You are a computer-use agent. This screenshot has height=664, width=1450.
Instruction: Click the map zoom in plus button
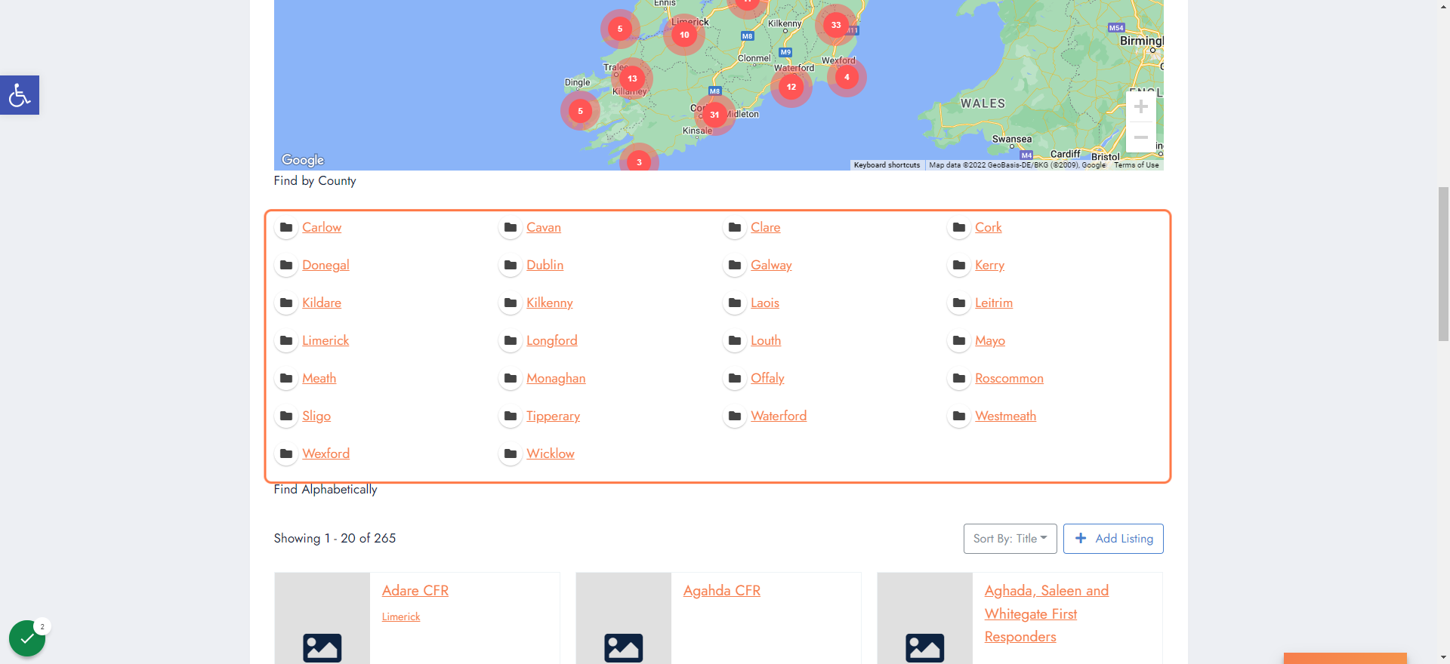point(1141,106)
